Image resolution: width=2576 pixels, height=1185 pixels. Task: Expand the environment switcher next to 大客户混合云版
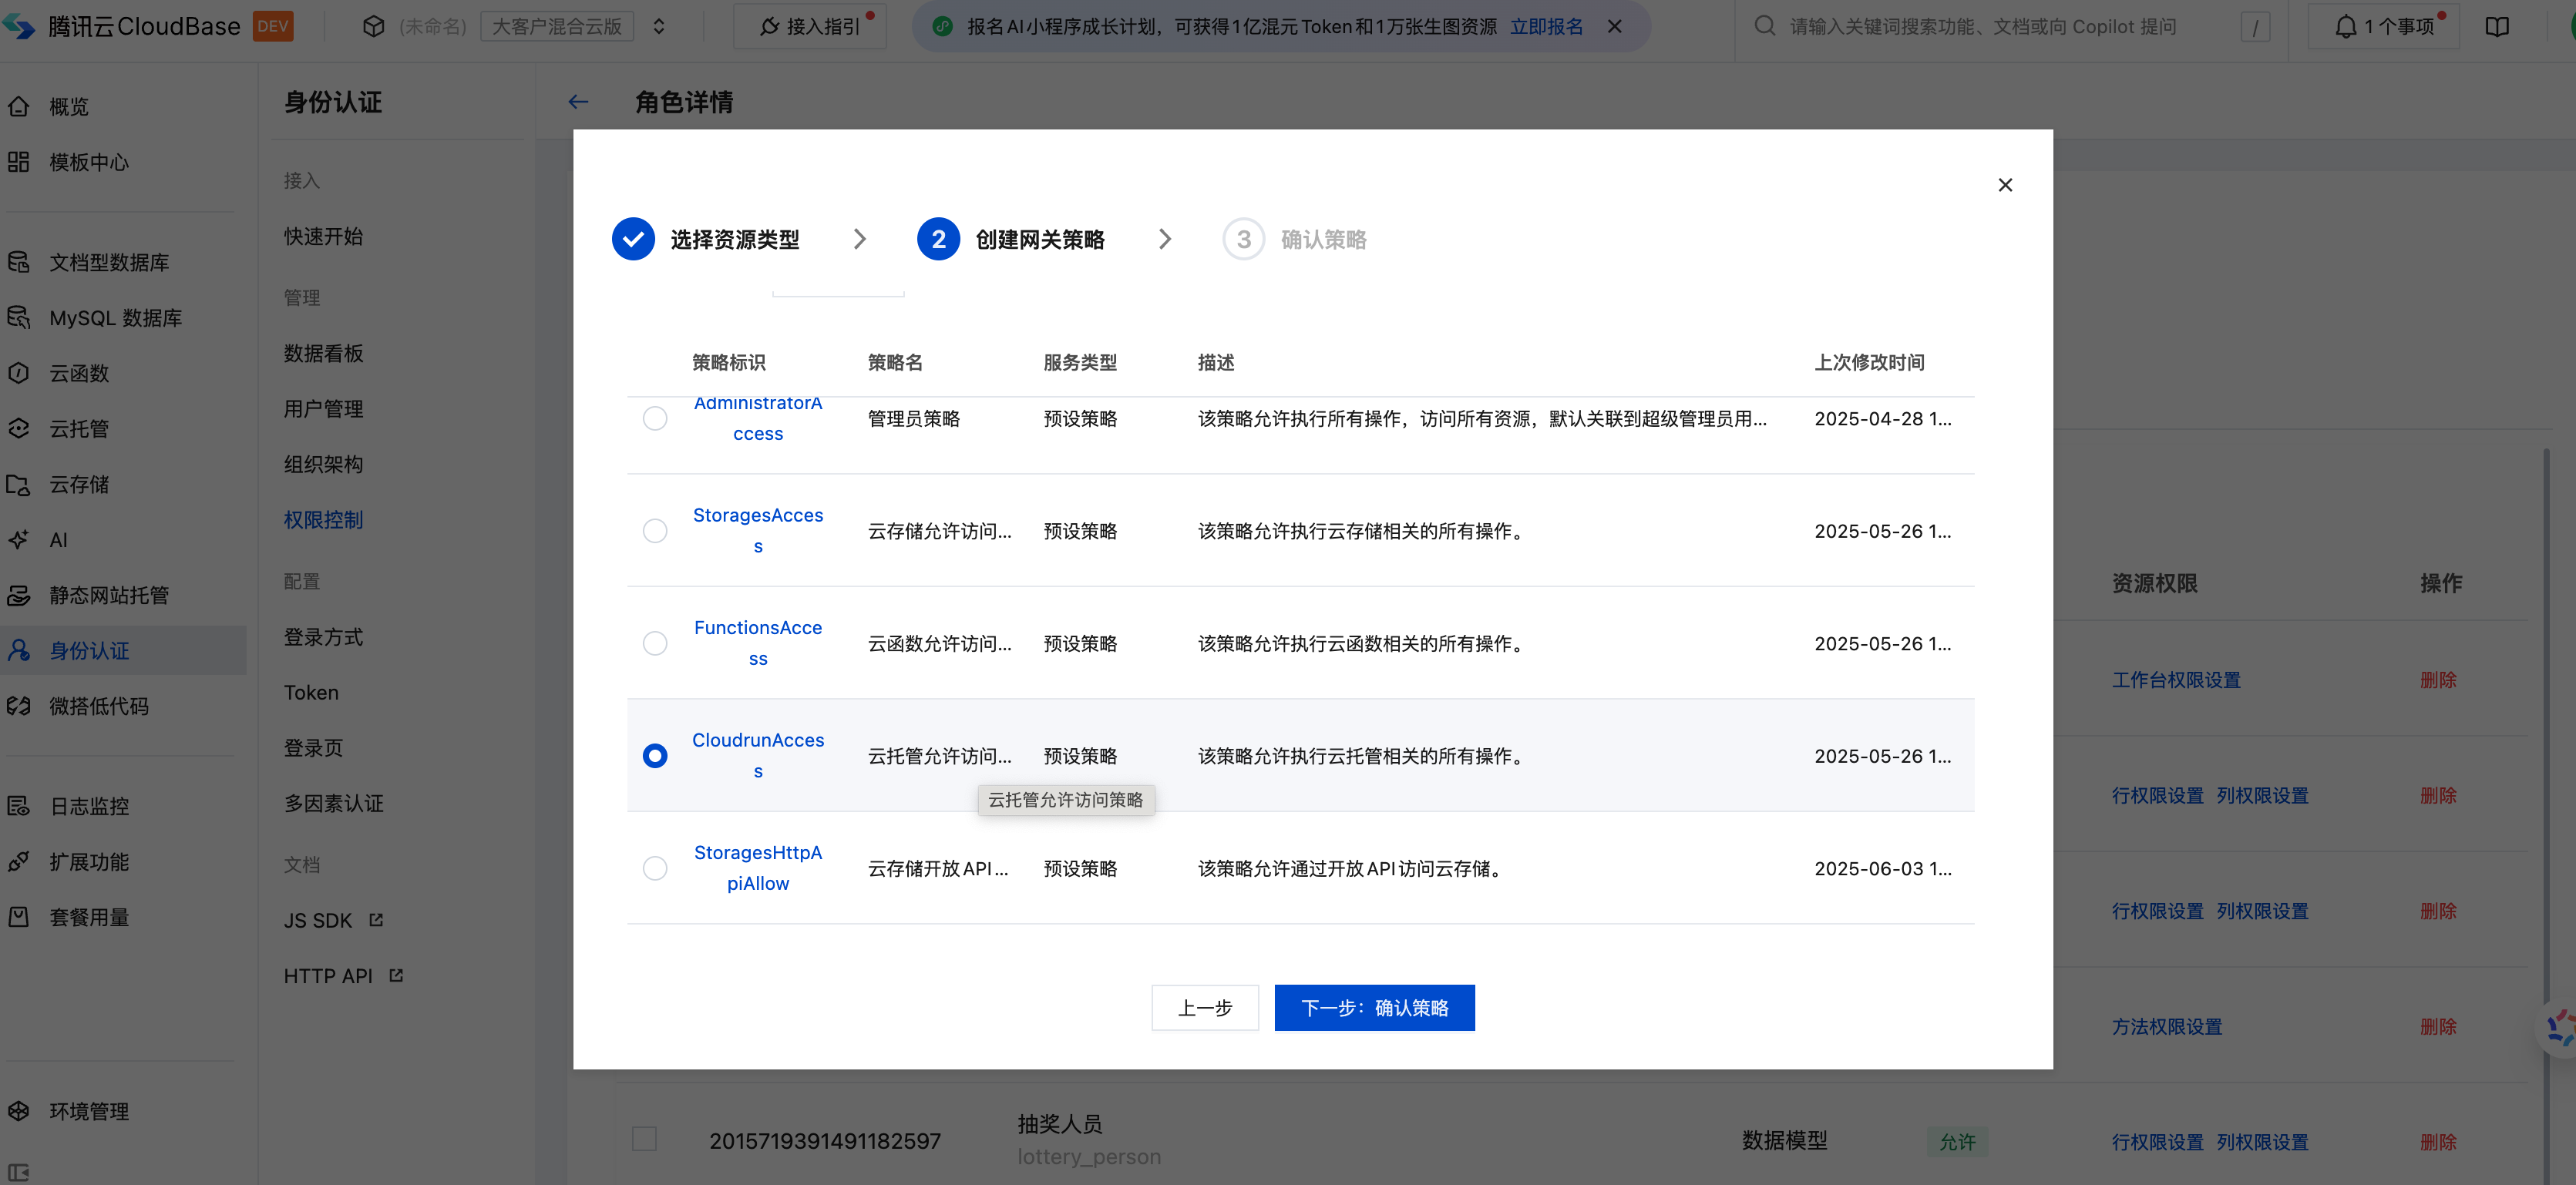(x=658, y=27)
